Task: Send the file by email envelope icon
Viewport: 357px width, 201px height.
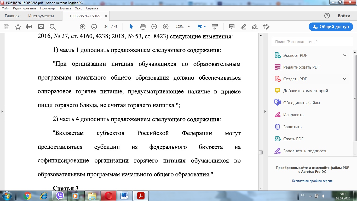Action: click(41, 27)
